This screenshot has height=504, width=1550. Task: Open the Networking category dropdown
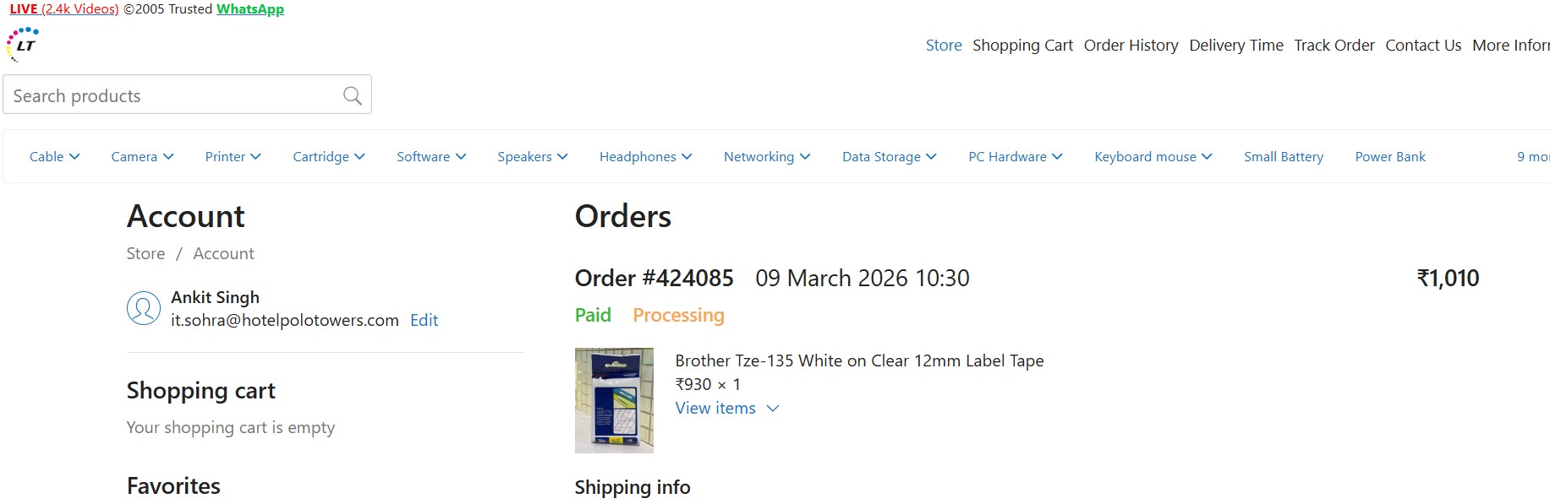click(766, 157)
